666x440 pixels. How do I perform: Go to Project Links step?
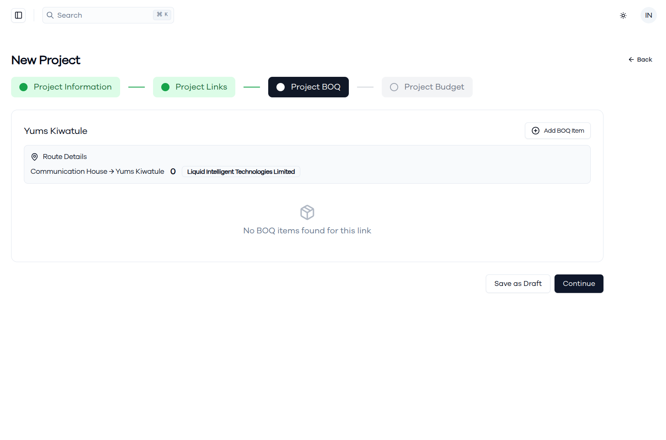[x=194, y=87]
